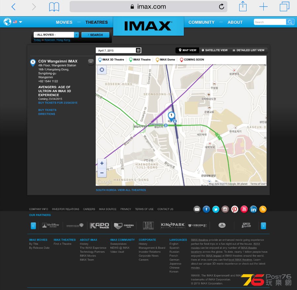
Task: Open COMPANY INFO footer link
Action: (39, 209)
